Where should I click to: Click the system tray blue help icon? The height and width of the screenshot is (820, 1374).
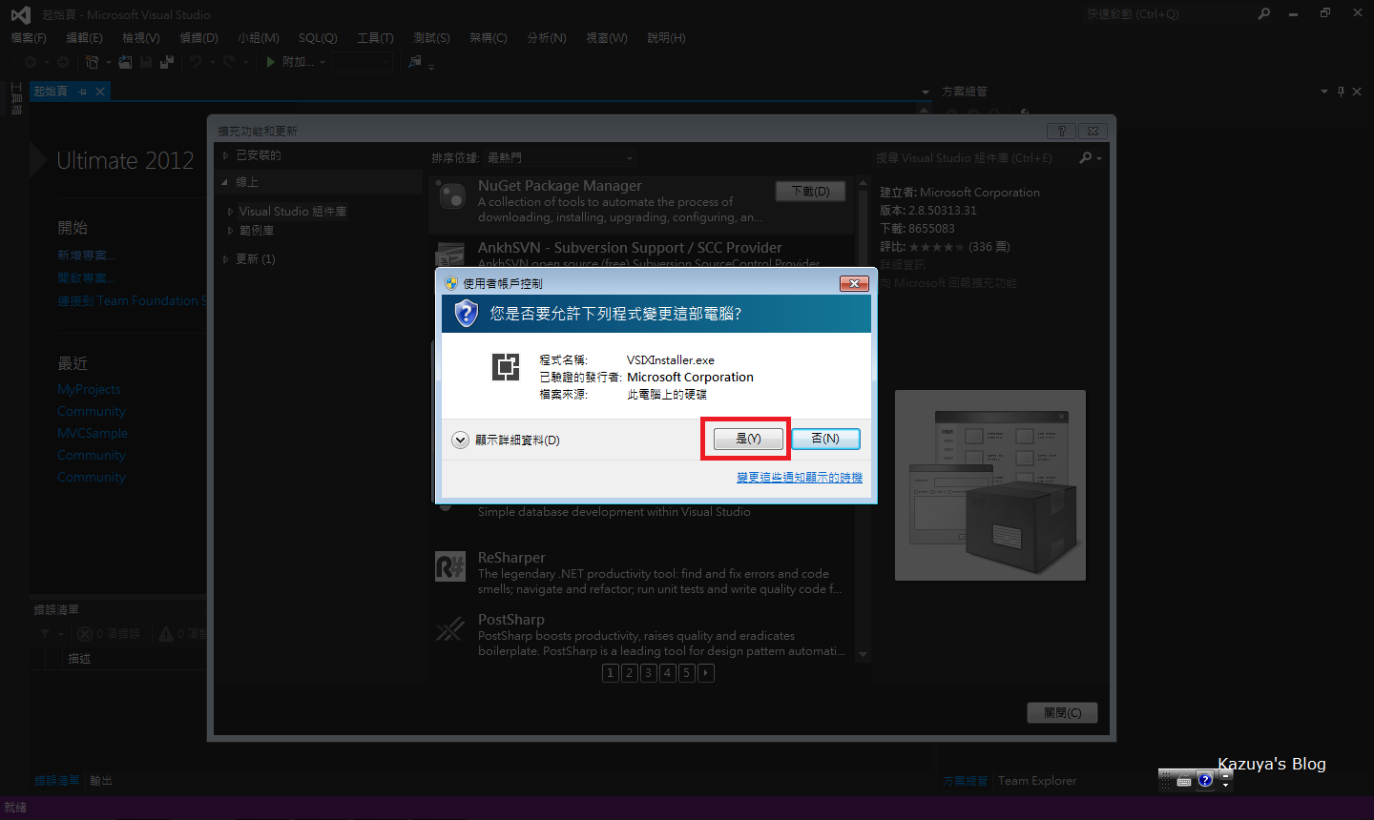click(1205, 780)
